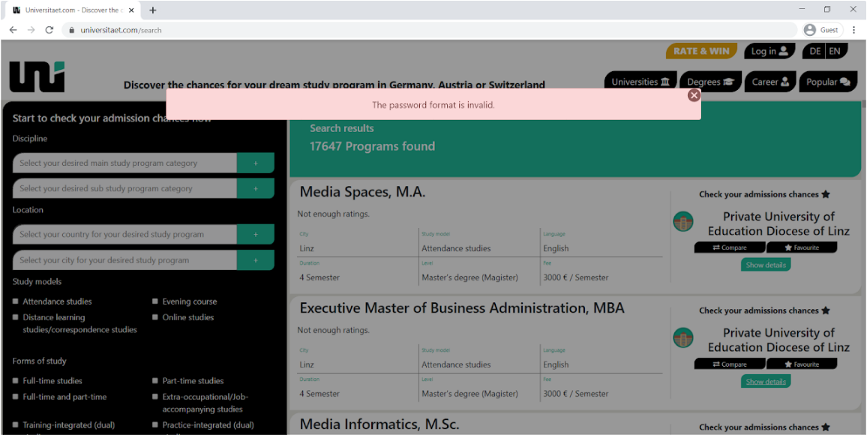This screenshot has width=867, height=435.
Task: Tick the Online studies checkbox
Action: coord(155,317)
